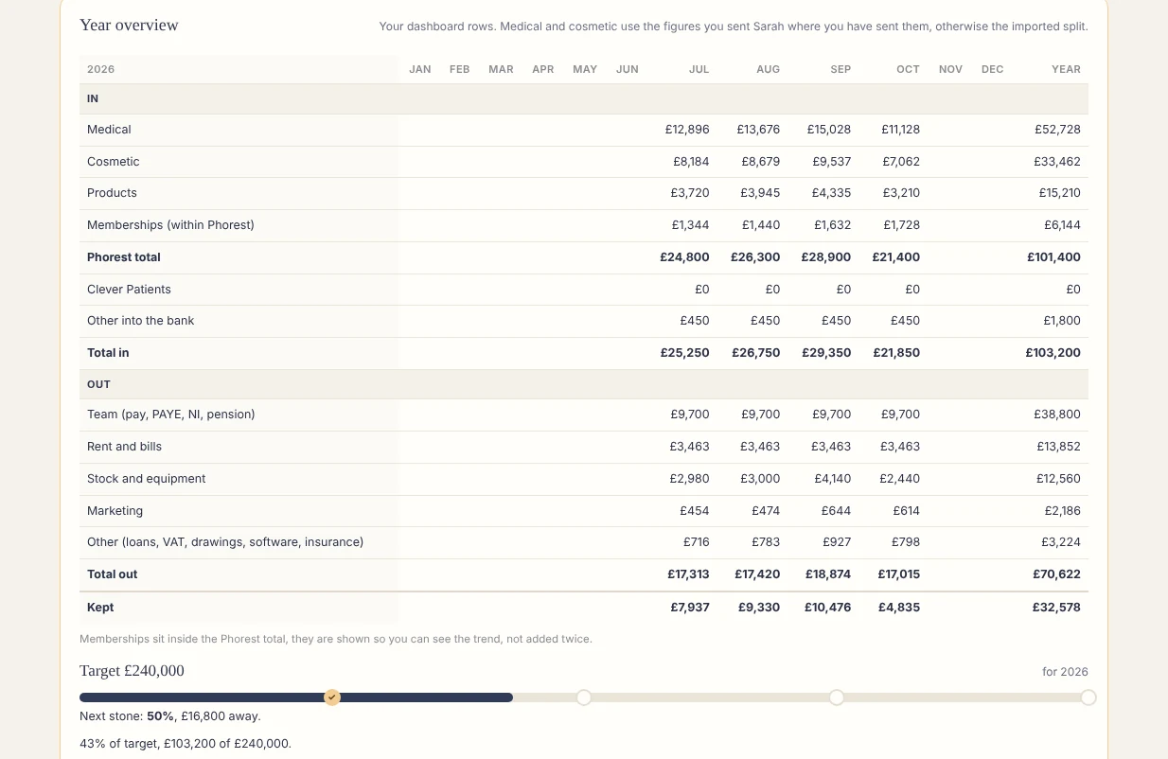Click the 2026 table header label

(x=100, y=69)
